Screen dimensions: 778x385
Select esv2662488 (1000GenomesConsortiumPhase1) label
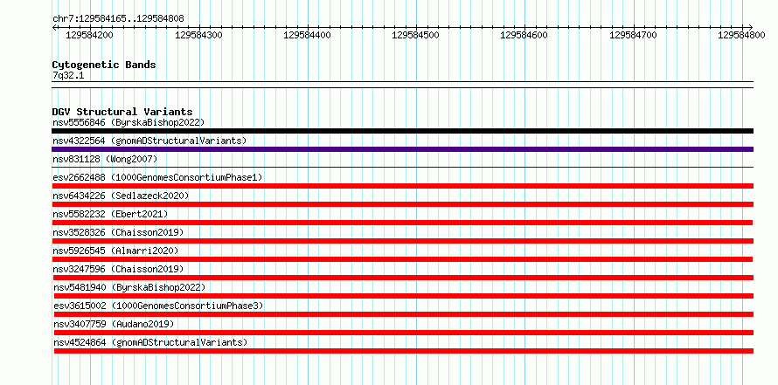point(157,177)
